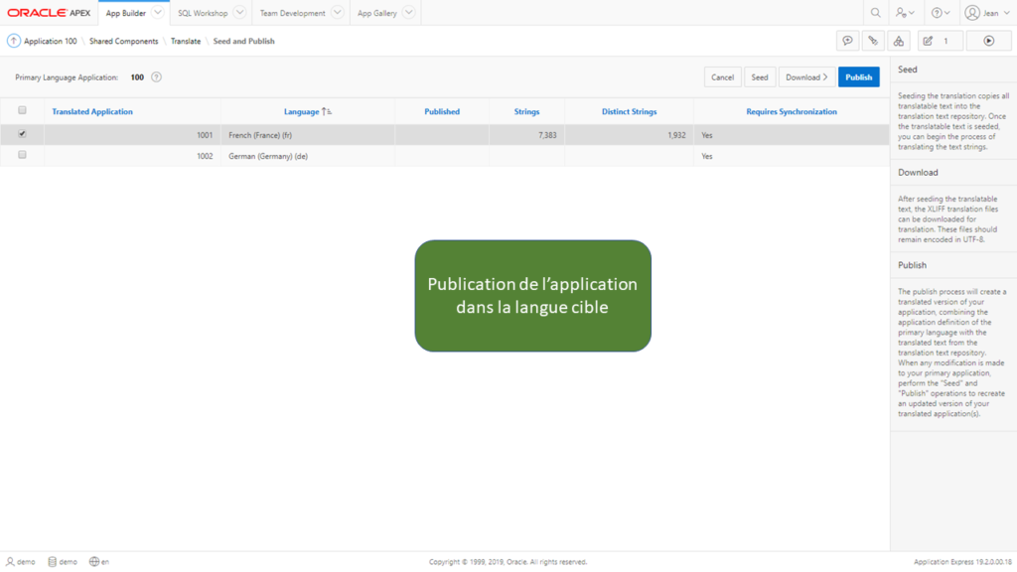Go to Shared Components breadcrumb
The height and width of the screenshot is (572, 1017).
click(x=124, y=41)
